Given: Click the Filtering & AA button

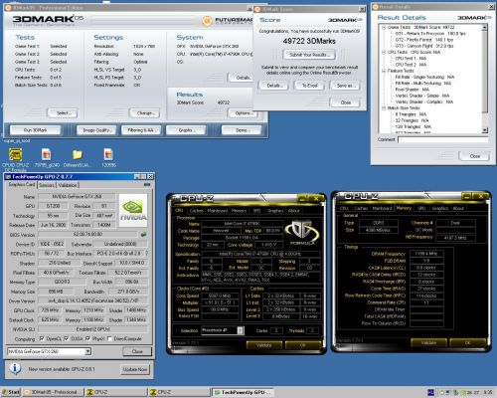Looking at the screenshot, I should coord(141,130).
